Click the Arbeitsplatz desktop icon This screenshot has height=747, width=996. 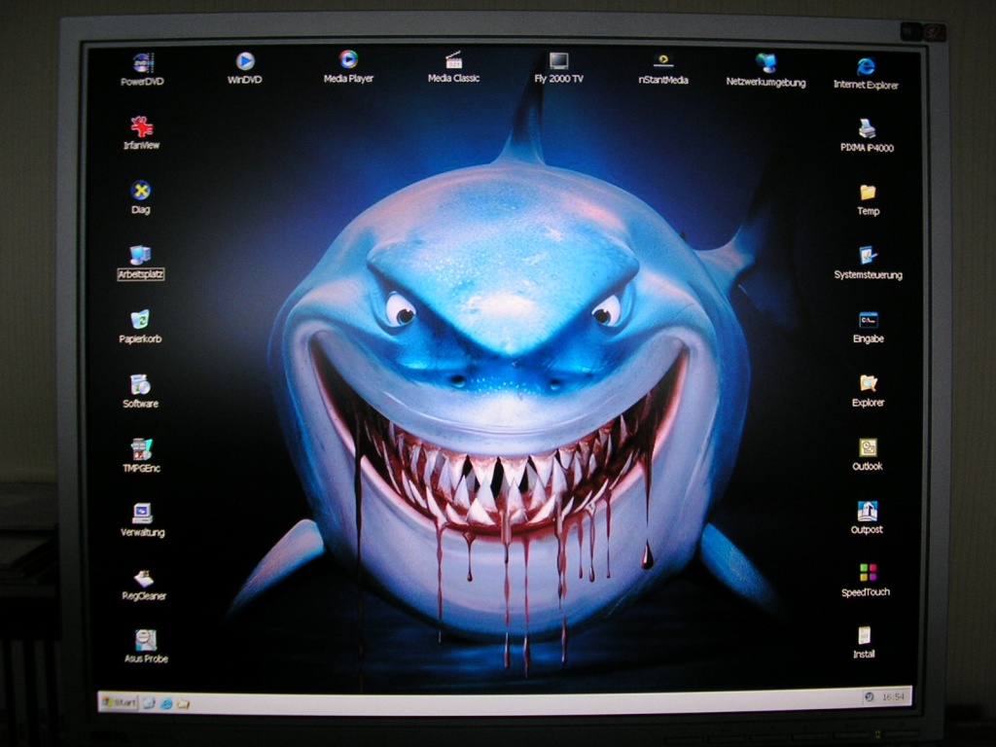tap(140, 256)
